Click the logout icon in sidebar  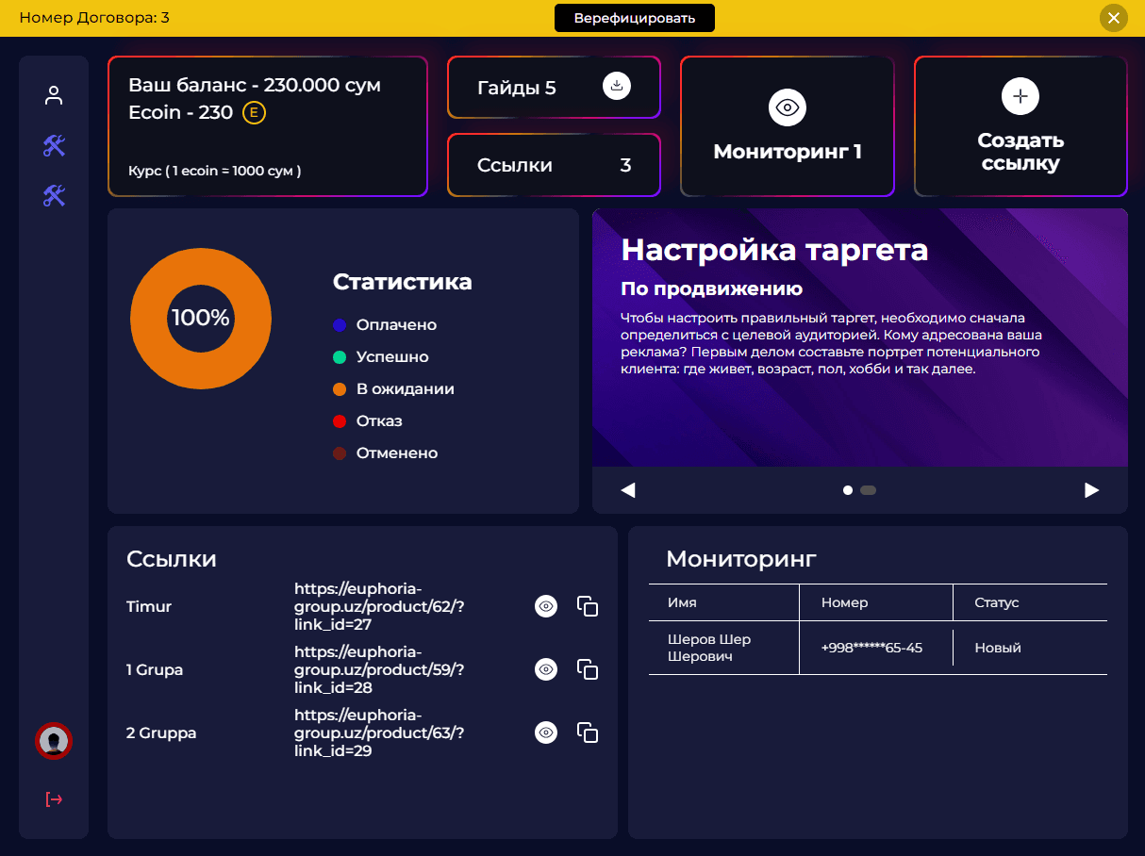[54, 799]
